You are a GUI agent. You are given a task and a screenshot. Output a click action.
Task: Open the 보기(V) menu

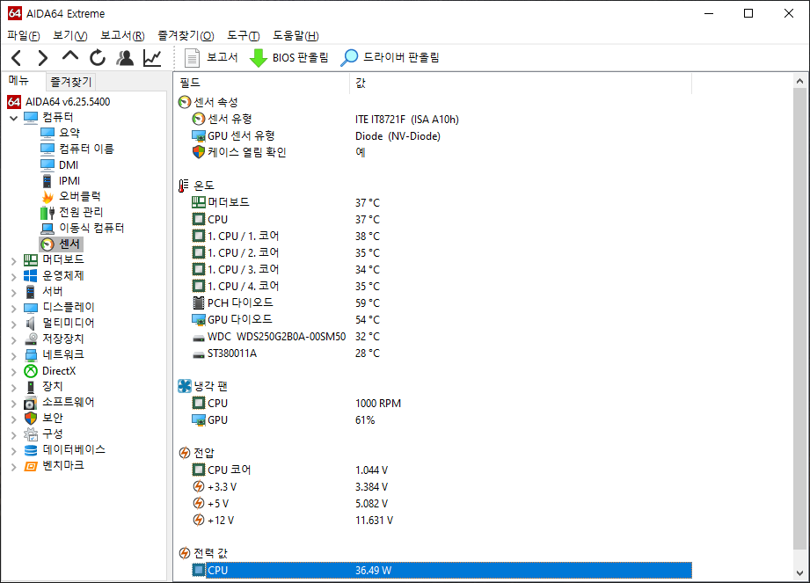pyautogui.click(x=70, y=36)
